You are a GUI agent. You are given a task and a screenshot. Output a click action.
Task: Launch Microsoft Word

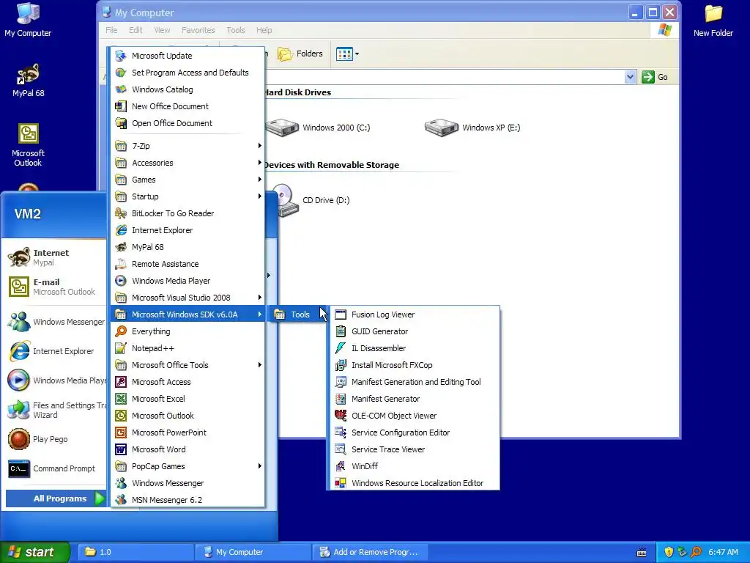[x=187, y=449]
